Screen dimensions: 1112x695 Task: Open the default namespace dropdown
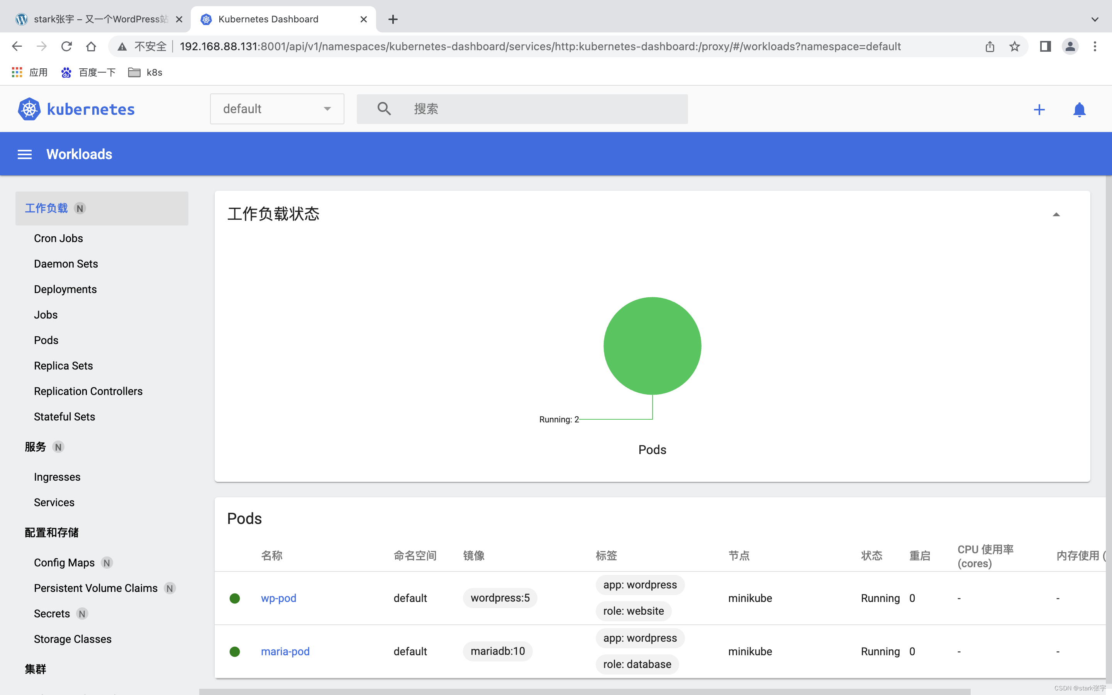[x=276, y=109]
